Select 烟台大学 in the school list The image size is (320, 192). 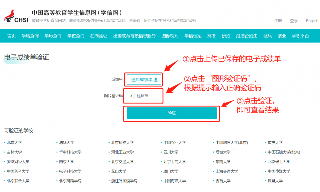pos(223,152)
